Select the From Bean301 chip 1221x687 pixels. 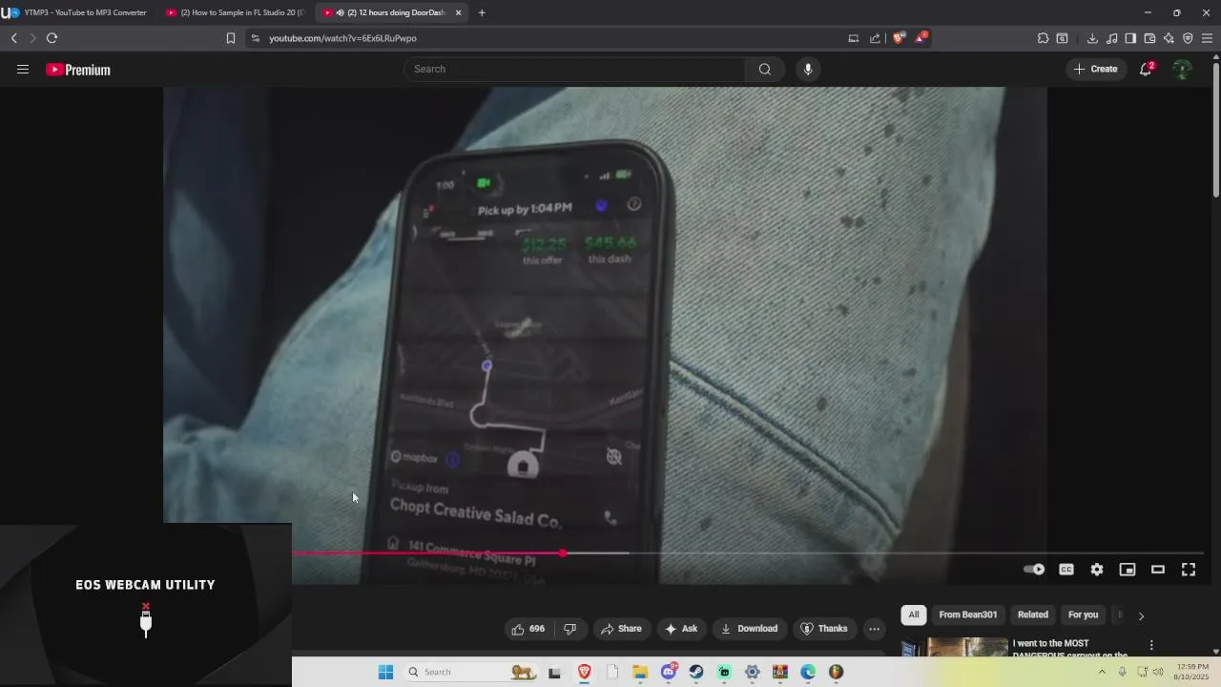968,614
